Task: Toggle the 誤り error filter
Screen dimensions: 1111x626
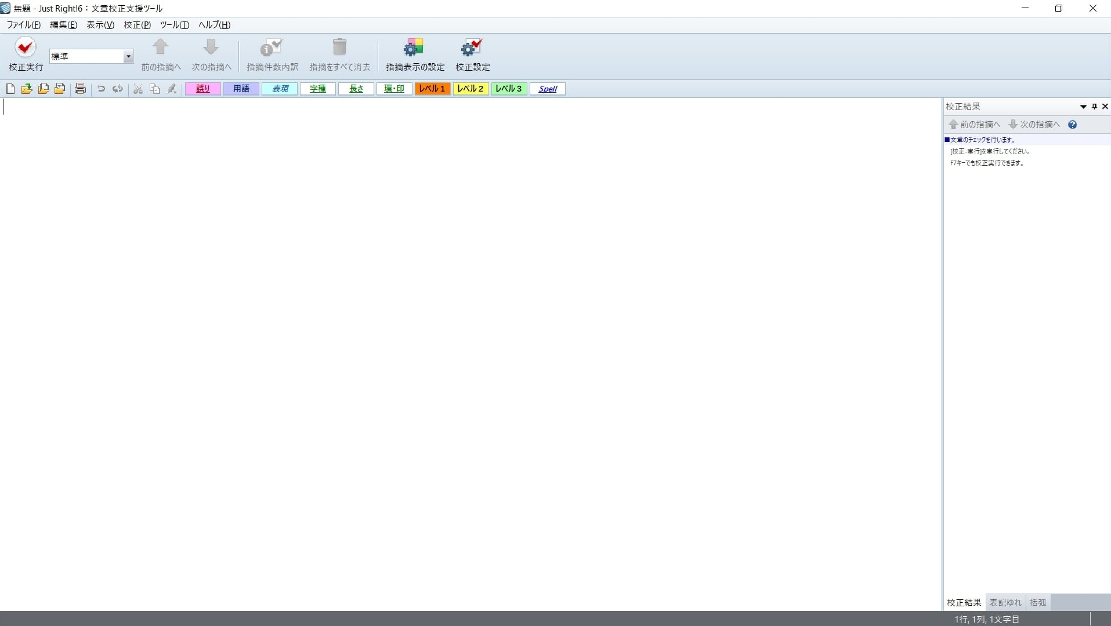Action: pos(203,89)
